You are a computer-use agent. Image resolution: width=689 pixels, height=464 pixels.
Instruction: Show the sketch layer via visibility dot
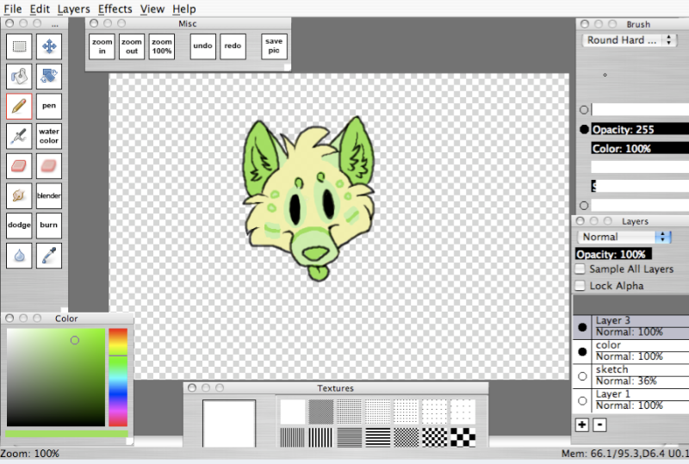582,375
